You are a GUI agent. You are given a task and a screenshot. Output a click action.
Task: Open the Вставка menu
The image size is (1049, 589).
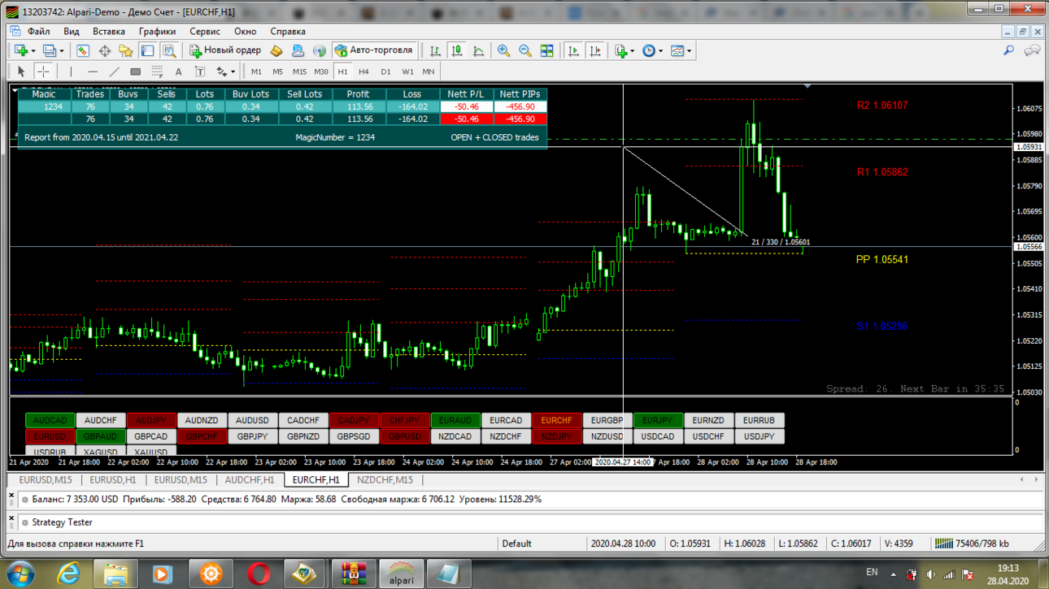coord(109,32)
